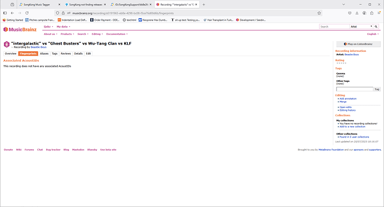Click the browser reload icon
The height and width of the screenshot is (207, 384).
coord(27,13)
